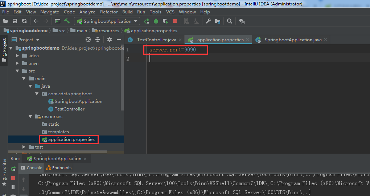Stop the application with the red toolbar square
Image resolution: width=370 pixels, height=196 pixels.
pyautogui.click(x=175, y=21)
